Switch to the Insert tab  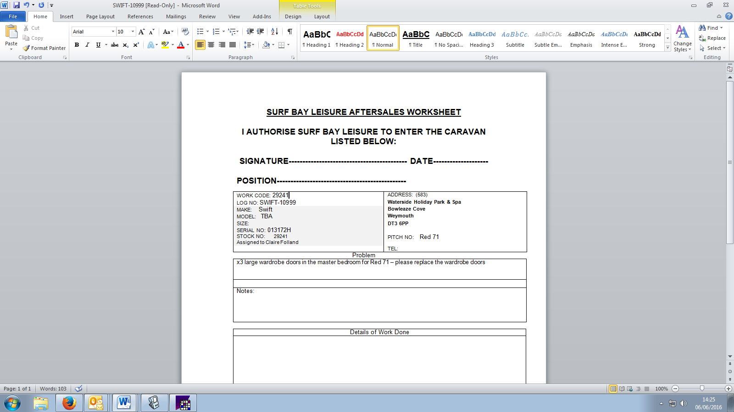click(67, 16)
